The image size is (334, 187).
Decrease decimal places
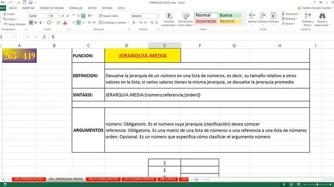[x=157, y=22]
